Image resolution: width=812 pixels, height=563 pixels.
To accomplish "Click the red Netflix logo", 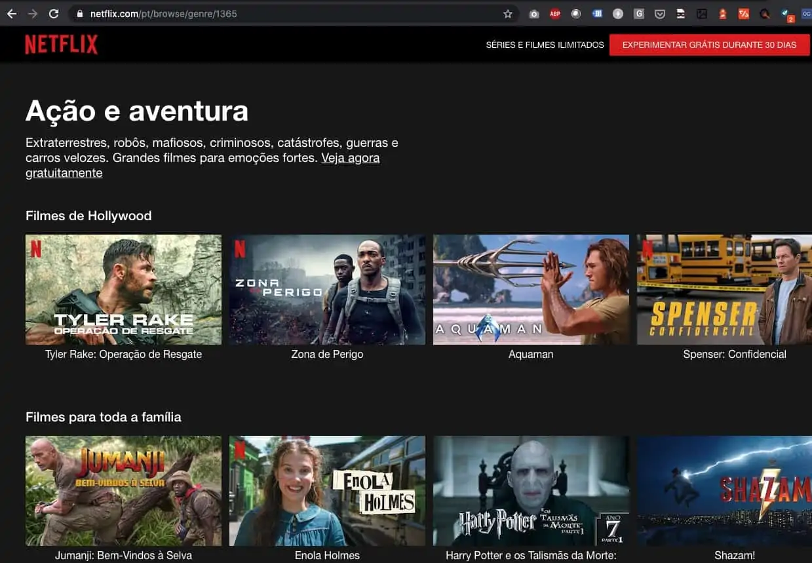I will pyautogui.click(x=60, y=44).
